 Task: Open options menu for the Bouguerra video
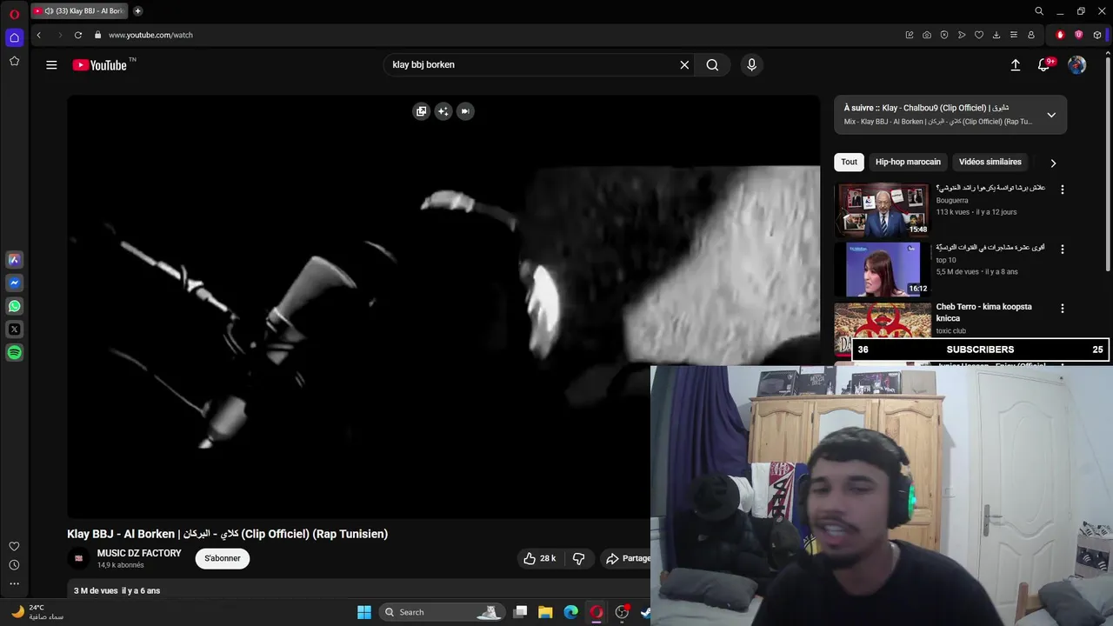point(1062,190)
